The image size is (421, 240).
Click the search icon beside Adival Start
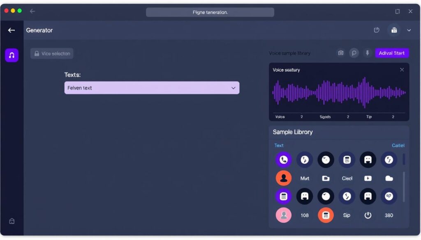(x=354, y=53)
